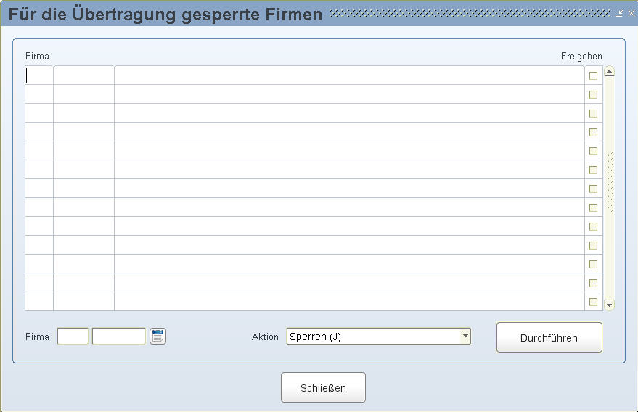Click the wide name cell in the first row
638x412 pixels.
click(x=348, y=75)
